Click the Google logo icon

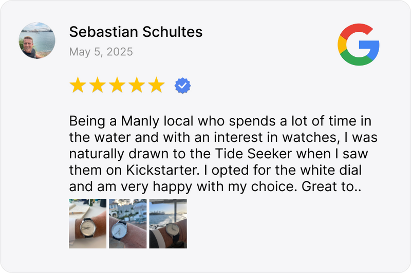tap(358, 45)
